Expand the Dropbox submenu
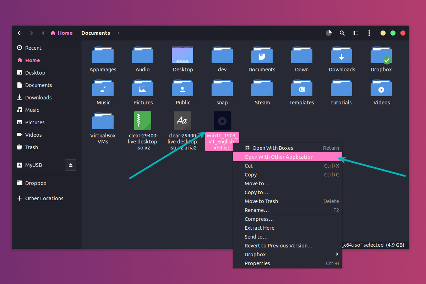 [287, 255]
